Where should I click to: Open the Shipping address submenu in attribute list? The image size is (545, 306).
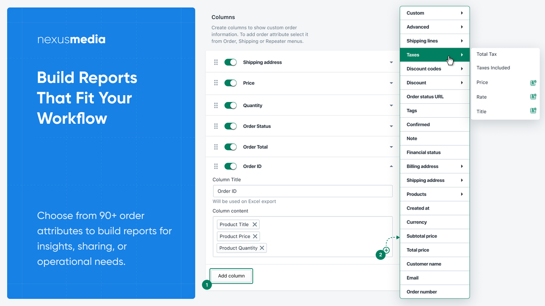(x=435, y=180)
